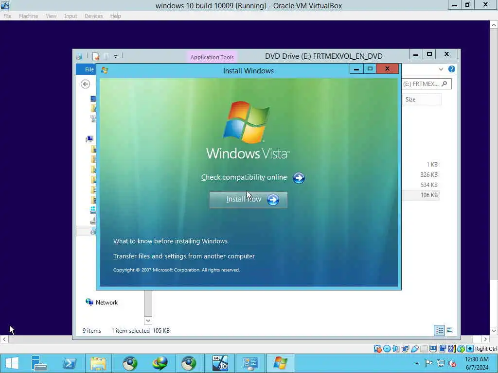Click VirtualBox USB devices status icon
This screenshot has width=498, height=373.
pos(414,349)
